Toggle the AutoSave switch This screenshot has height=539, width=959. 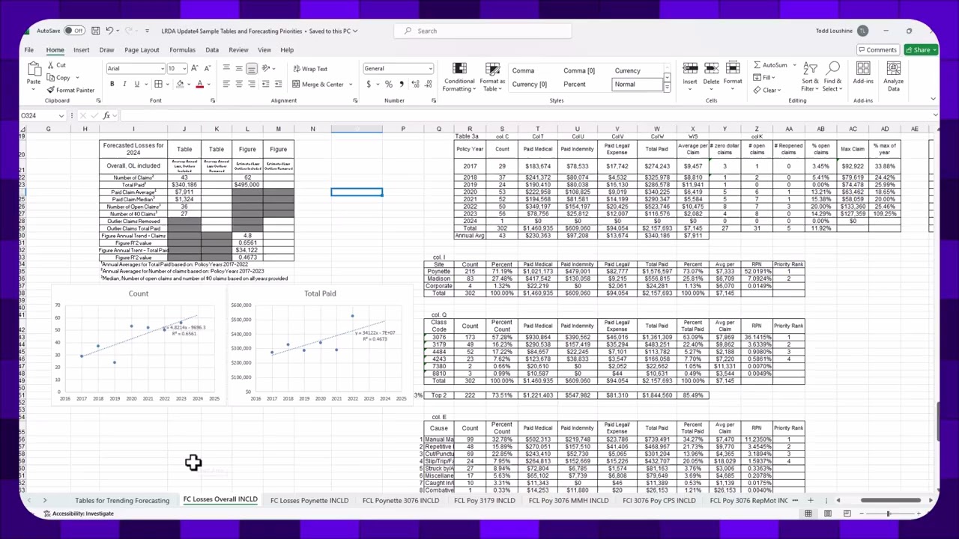point(74,31)
